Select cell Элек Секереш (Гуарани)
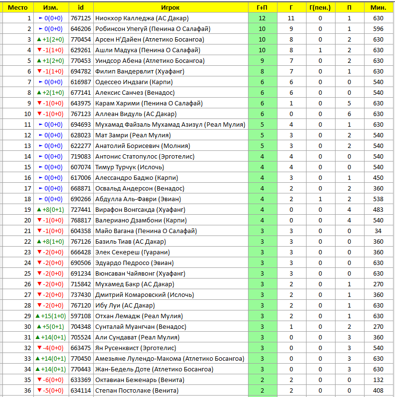Viewport: 395px width, 397px height. (171, 252)
